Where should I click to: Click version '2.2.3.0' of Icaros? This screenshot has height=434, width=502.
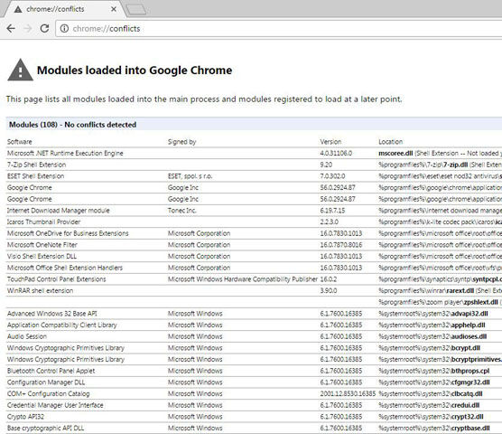coord(330,222)
